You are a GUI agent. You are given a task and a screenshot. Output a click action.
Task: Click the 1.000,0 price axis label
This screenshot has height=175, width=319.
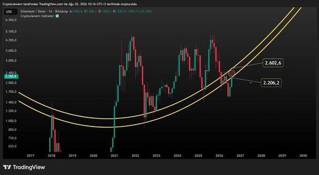(x=11, y=121)
